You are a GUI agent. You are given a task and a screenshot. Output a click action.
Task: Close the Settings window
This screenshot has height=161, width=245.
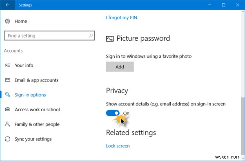pyautogui.click(x=238, y=5)
